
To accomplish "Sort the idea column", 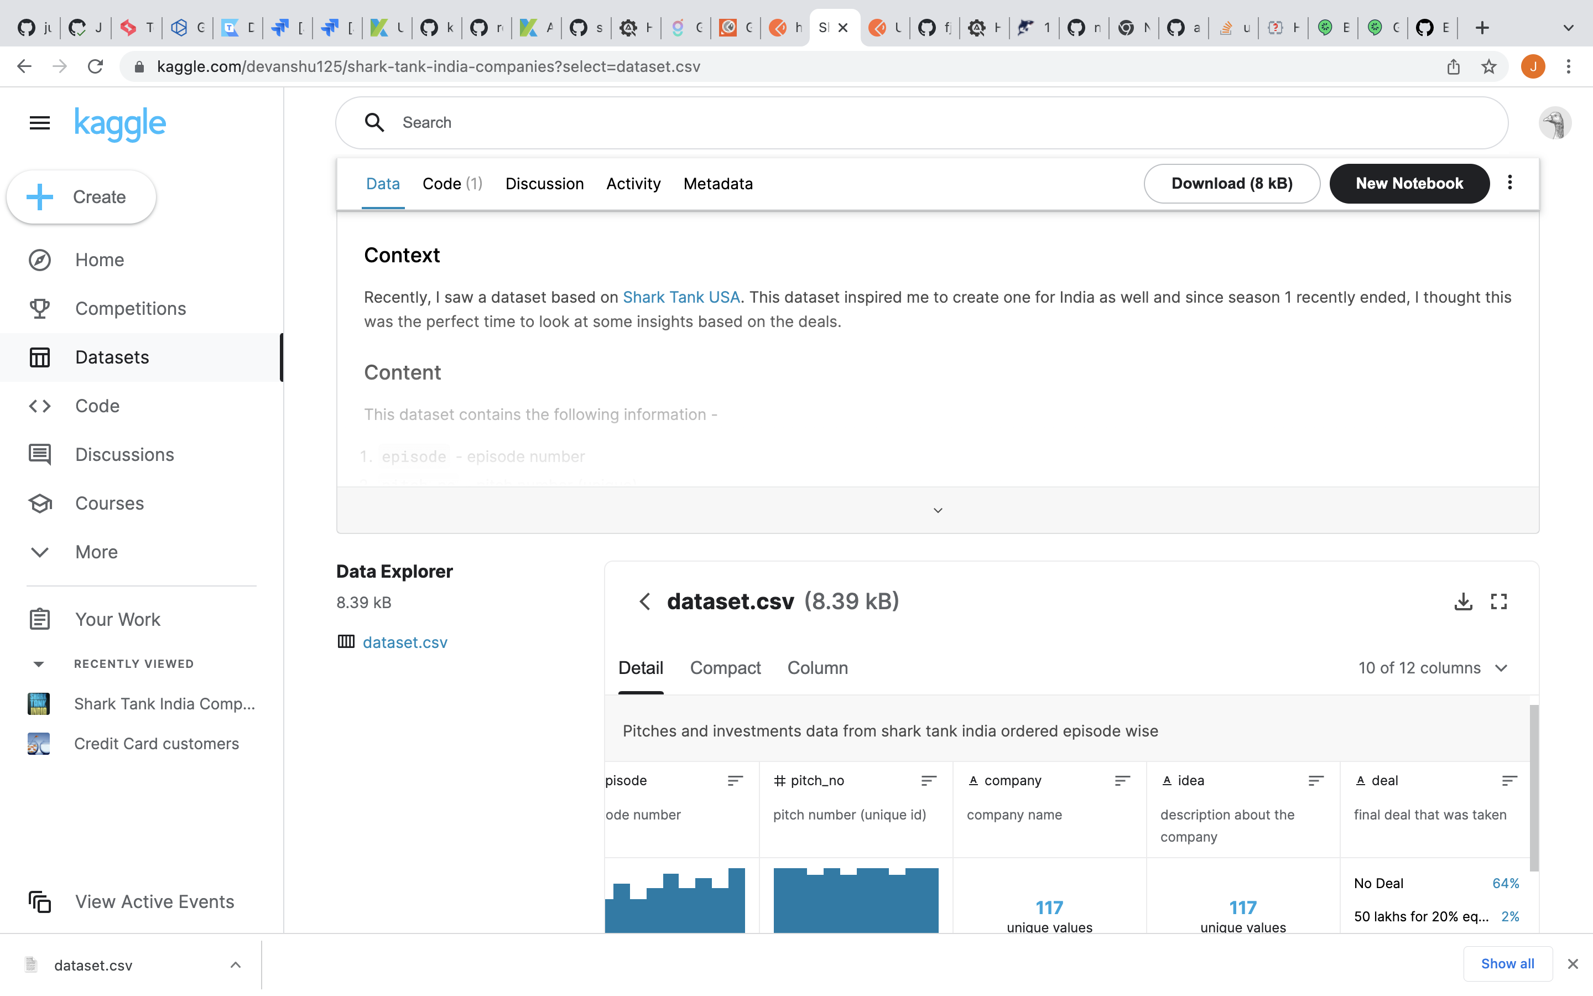I will (1316, 781).
